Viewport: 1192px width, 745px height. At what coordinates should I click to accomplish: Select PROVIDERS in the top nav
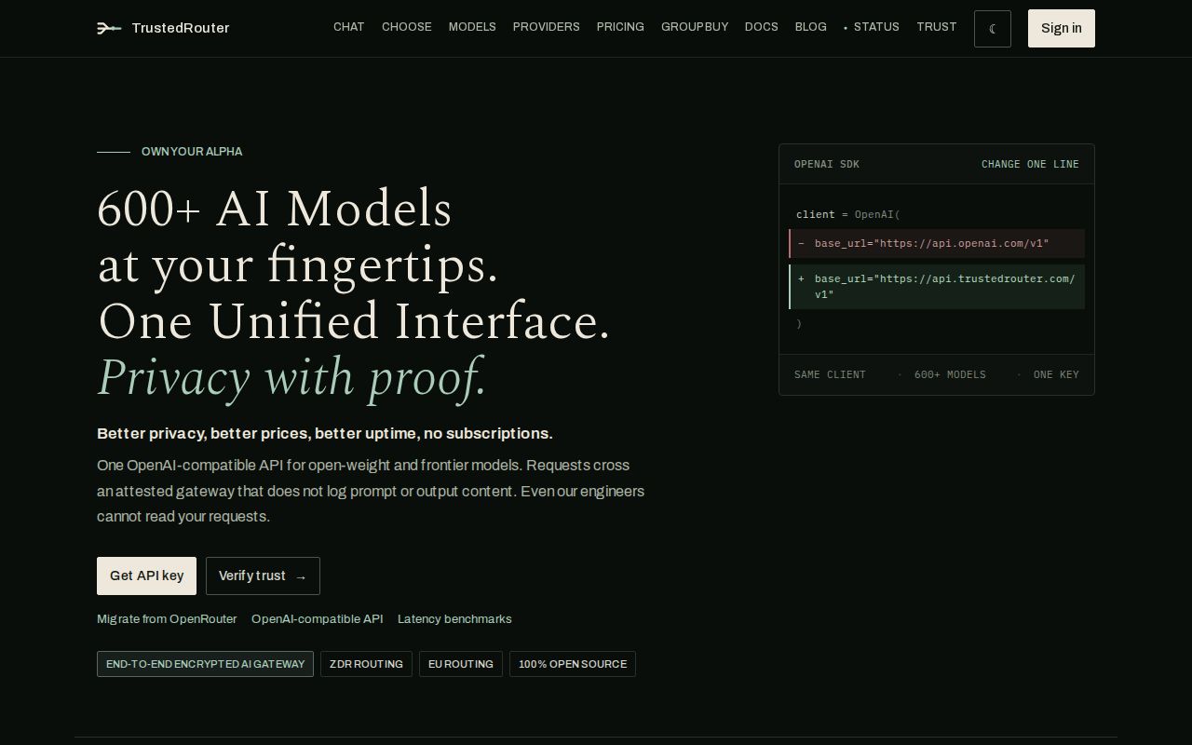(547, 27)
